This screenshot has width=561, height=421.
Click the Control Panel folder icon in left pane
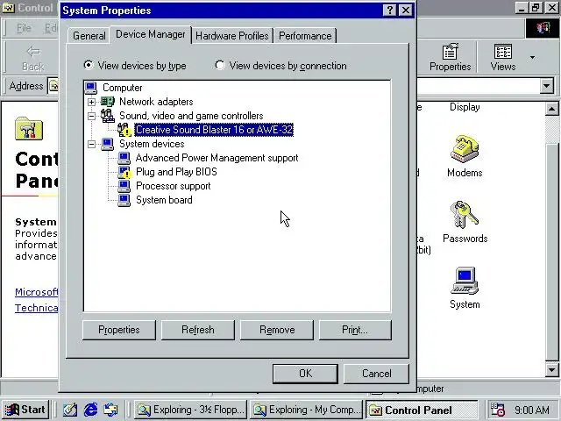click(29, 128)
